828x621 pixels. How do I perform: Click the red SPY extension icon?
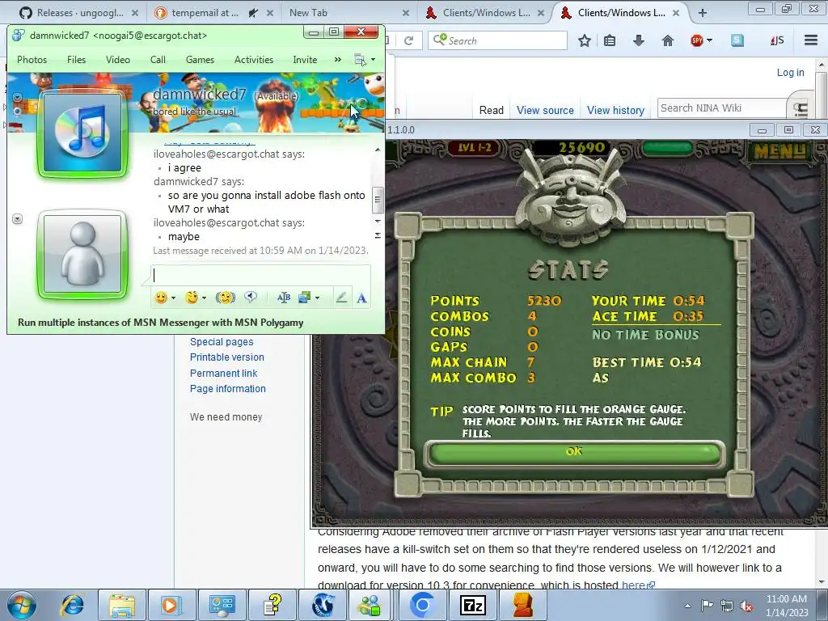(x=697, y=40)
